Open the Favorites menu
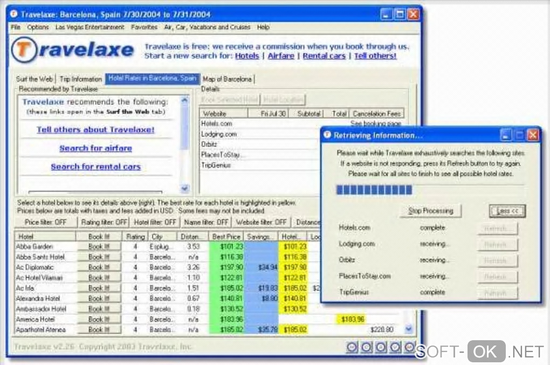Screen dimensions: 550x365 click(x=144, y=27)
